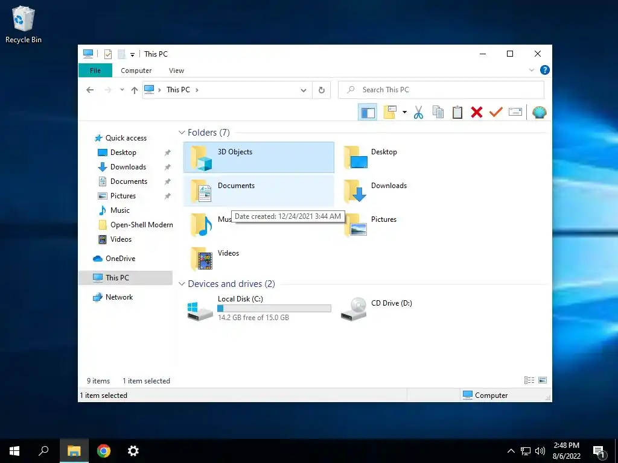The width and height of the screenshot is (618, 463).
Task: Click Local Disk (C:) usage bar
Action: point(275,309)
